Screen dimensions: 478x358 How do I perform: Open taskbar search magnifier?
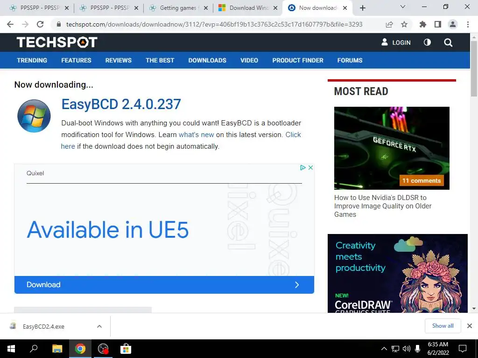coord(34,348)
